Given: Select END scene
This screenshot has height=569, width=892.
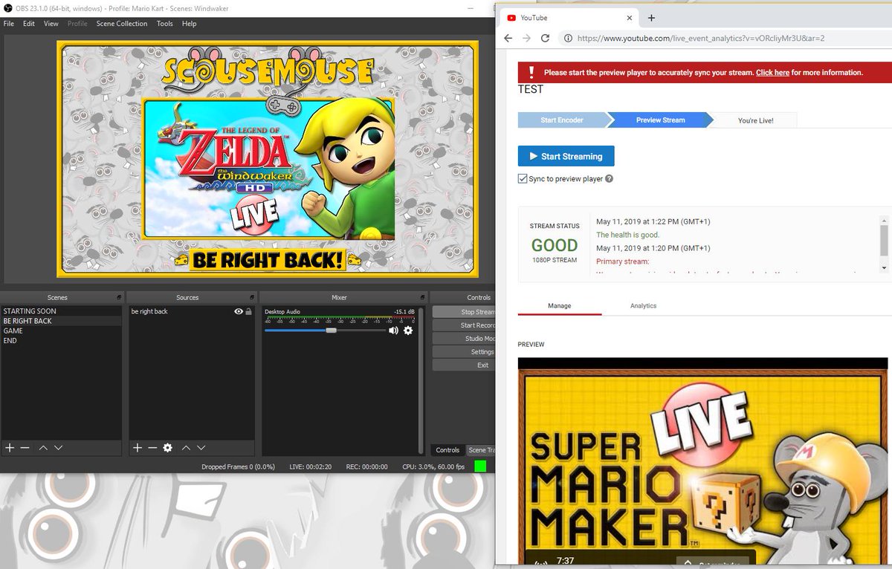Looking at the screenshot, I should pyautogui.click(x=61, y=340).
